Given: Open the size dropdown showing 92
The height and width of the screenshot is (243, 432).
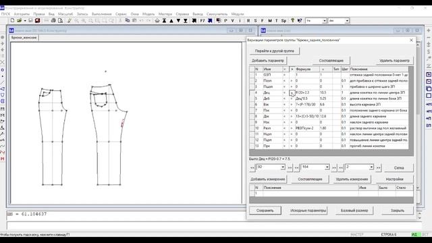Looking at the screenshot, I should [x=283, y=167].
